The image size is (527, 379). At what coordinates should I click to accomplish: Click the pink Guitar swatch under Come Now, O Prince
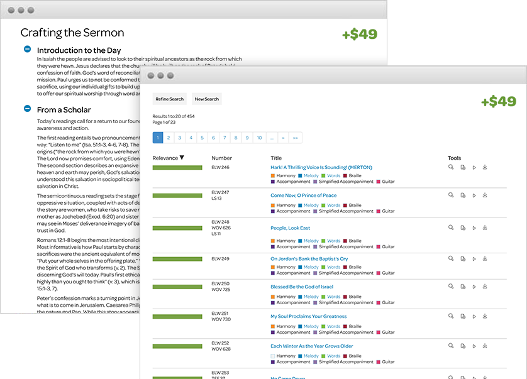[378, 211]
